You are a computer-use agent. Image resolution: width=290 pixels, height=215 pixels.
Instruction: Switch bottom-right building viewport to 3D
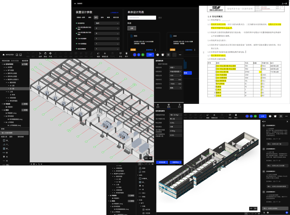pyautogui.click(x=255, y=209)
